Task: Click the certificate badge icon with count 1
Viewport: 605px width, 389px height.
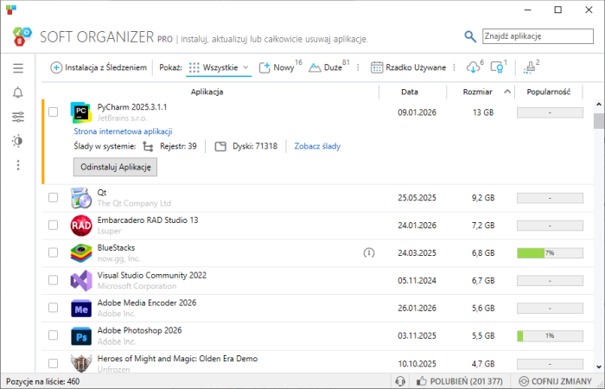Action: (497, 67)
